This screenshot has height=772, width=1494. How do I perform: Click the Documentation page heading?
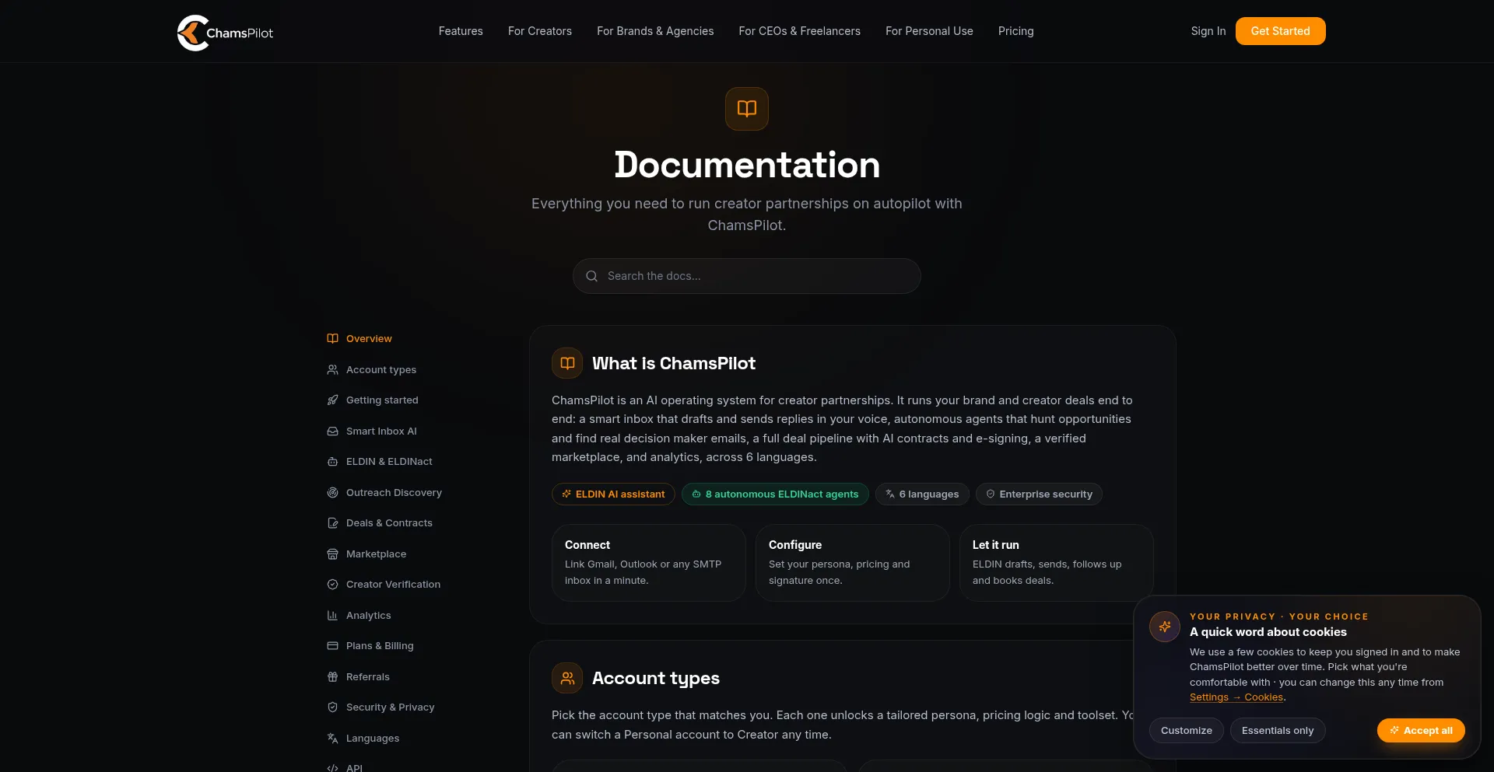(x=747, y=165)
